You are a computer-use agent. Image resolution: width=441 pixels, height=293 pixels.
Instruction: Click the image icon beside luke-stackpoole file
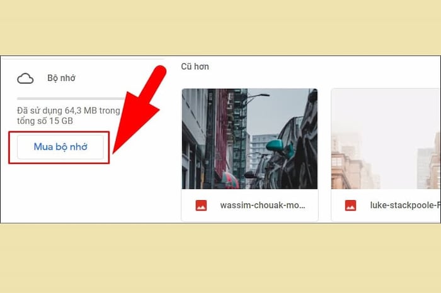[350, 206]
